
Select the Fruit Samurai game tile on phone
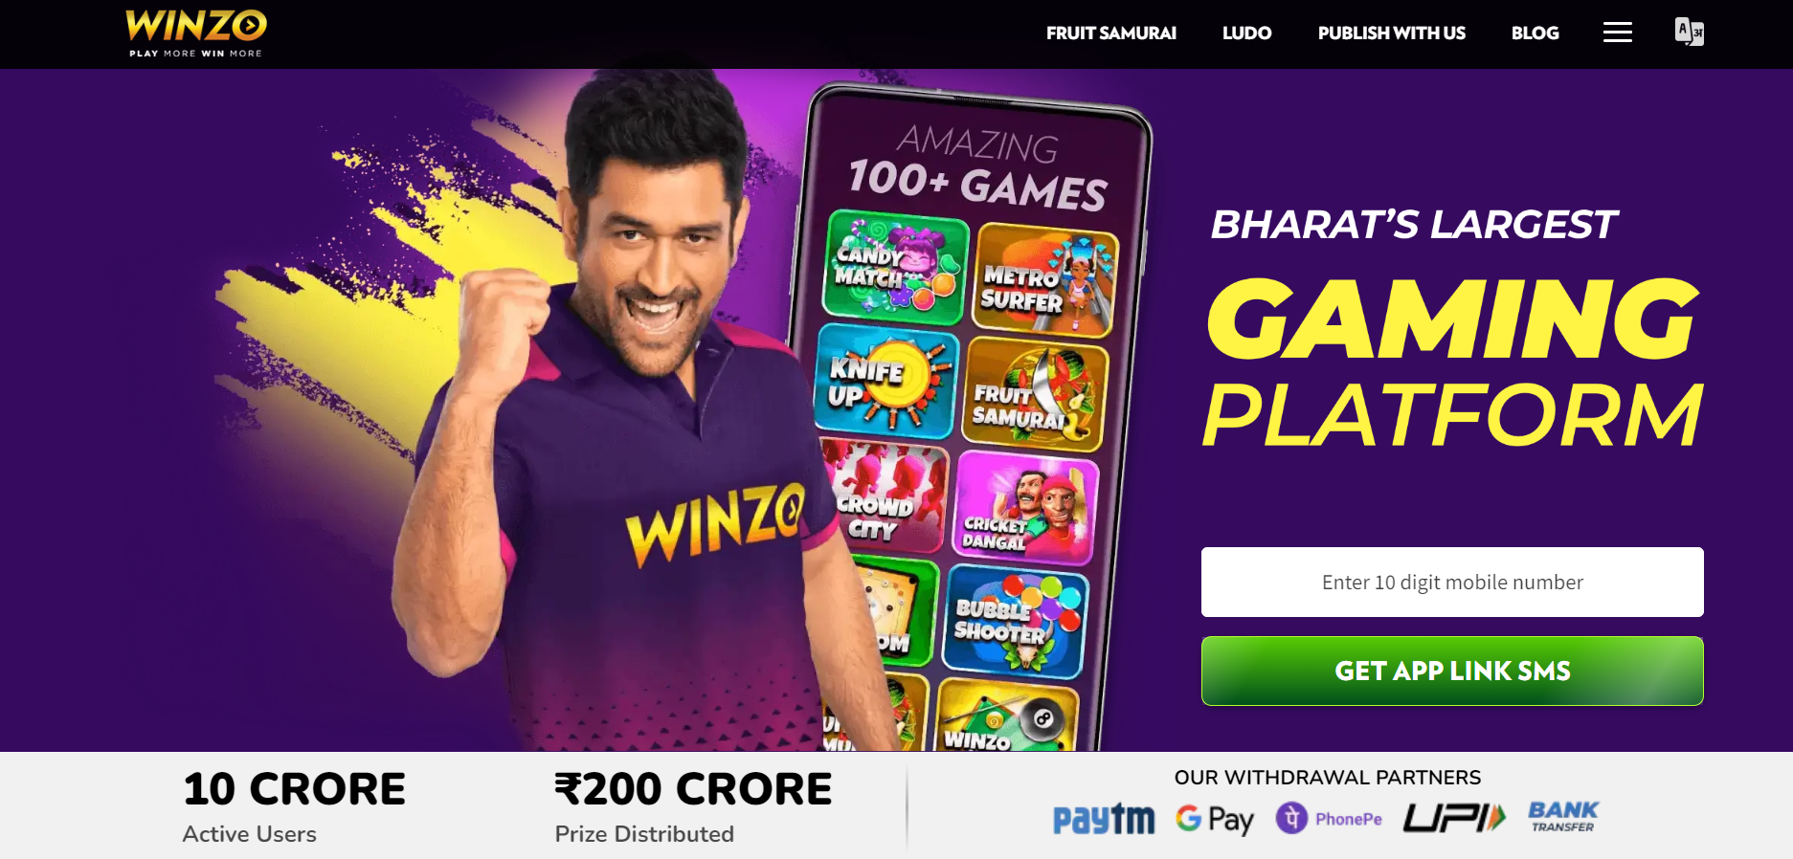click(x=1035, y=396)
